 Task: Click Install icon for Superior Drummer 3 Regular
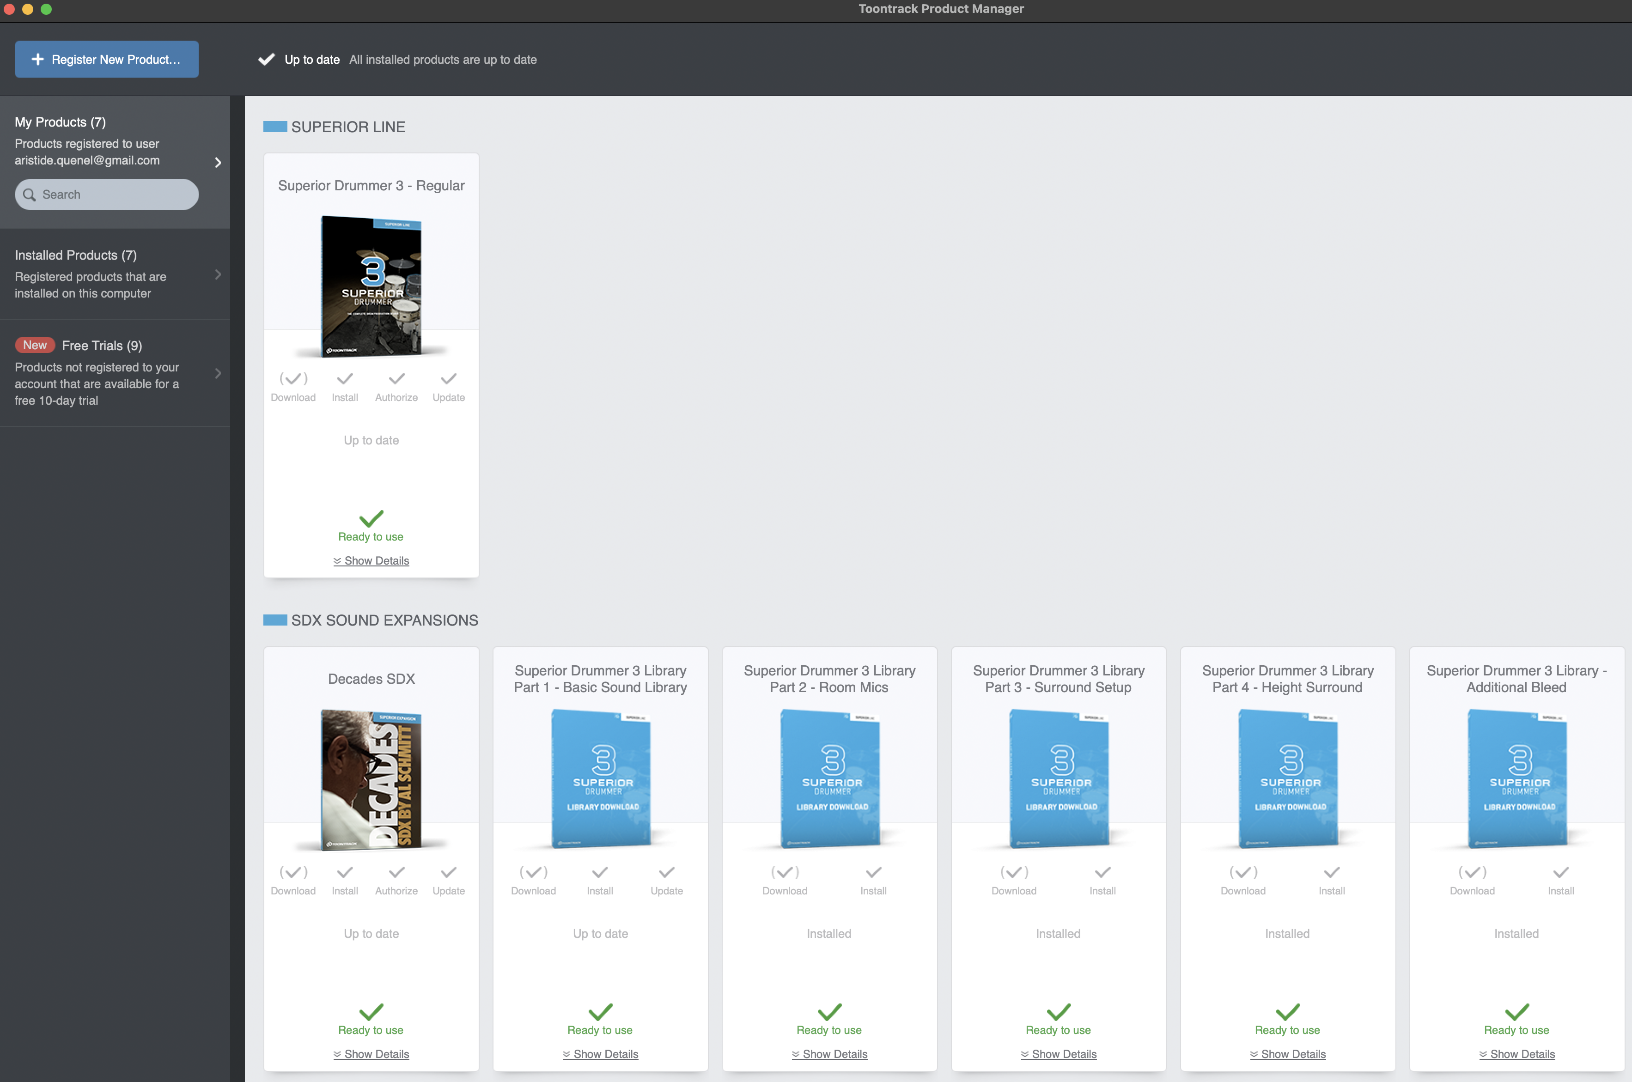tap(345, 379)
